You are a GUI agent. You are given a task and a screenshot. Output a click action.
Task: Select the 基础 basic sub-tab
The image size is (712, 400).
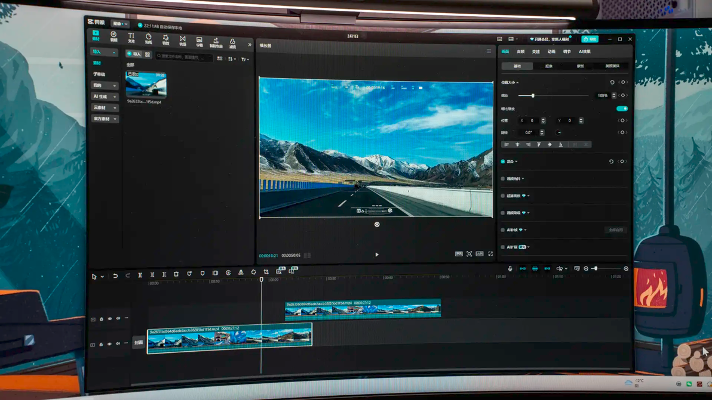517,66
